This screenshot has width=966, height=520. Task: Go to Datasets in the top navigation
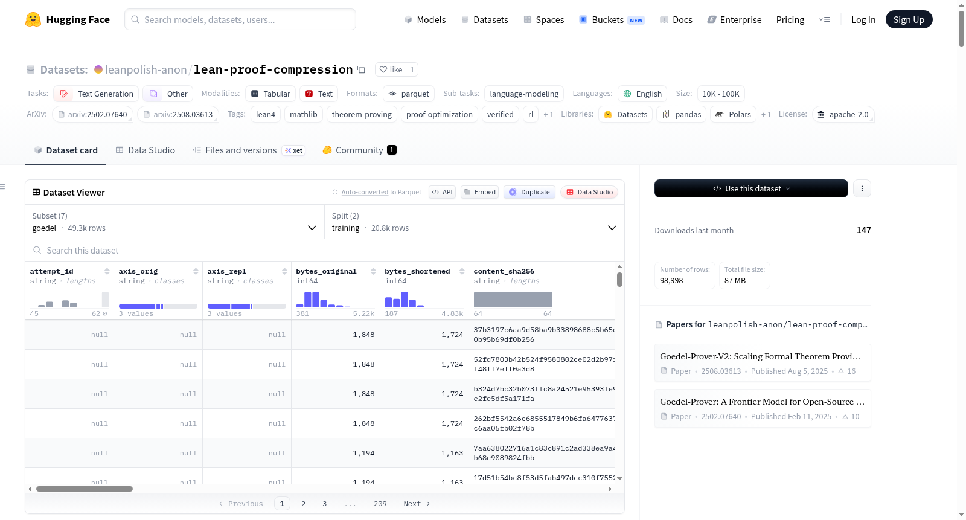pos(484,19)
